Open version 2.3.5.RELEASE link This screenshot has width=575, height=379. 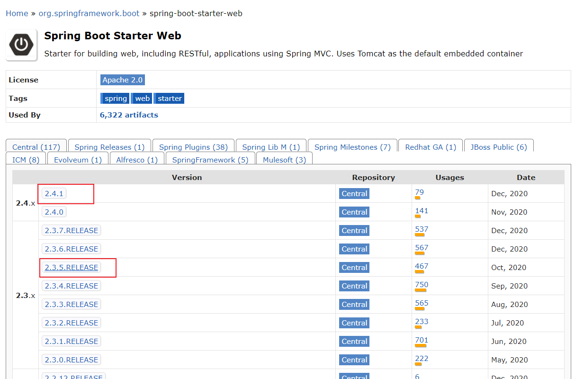click(x=72, y=268)
